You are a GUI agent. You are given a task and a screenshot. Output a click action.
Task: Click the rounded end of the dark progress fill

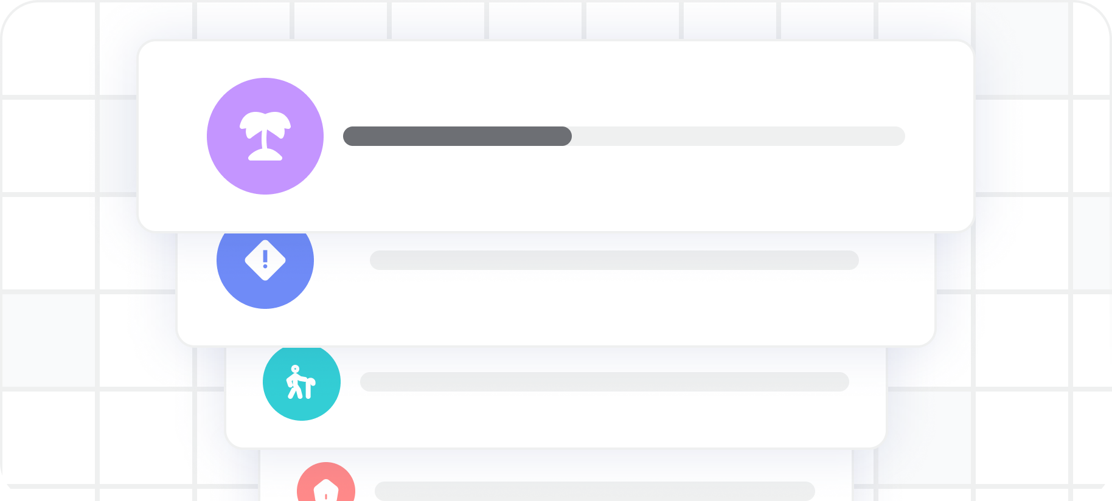566,136
